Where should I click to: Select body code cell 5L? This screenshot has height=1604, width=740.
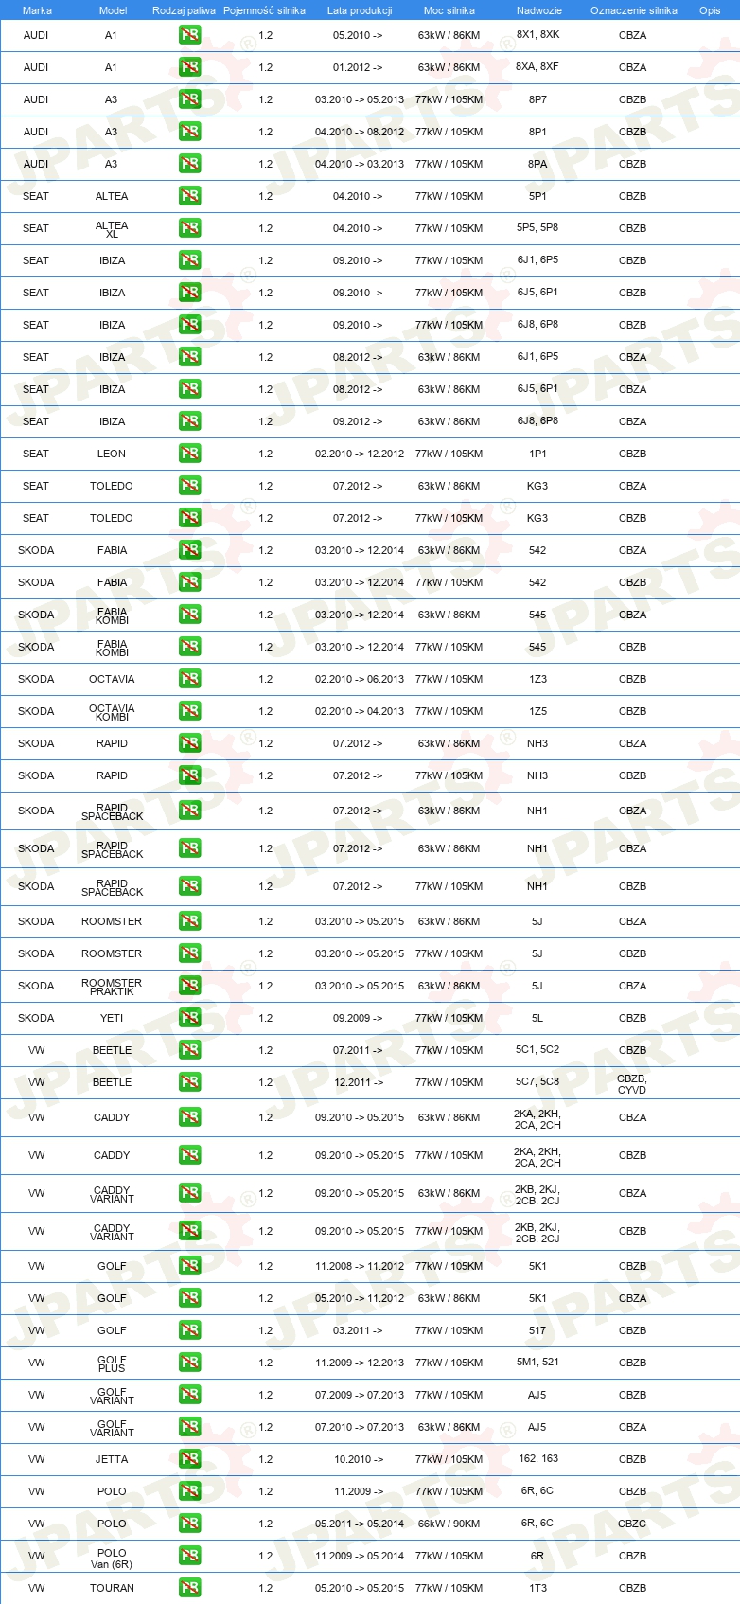click(537, 1018)
